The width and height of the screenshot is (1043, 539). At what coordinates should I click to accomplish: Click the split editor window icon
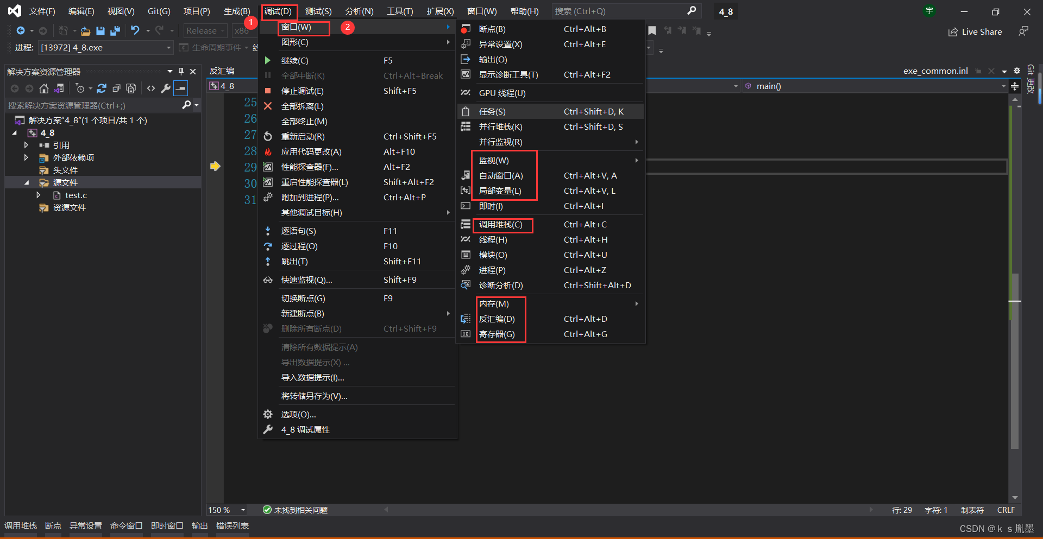[x=1015, y=86]
